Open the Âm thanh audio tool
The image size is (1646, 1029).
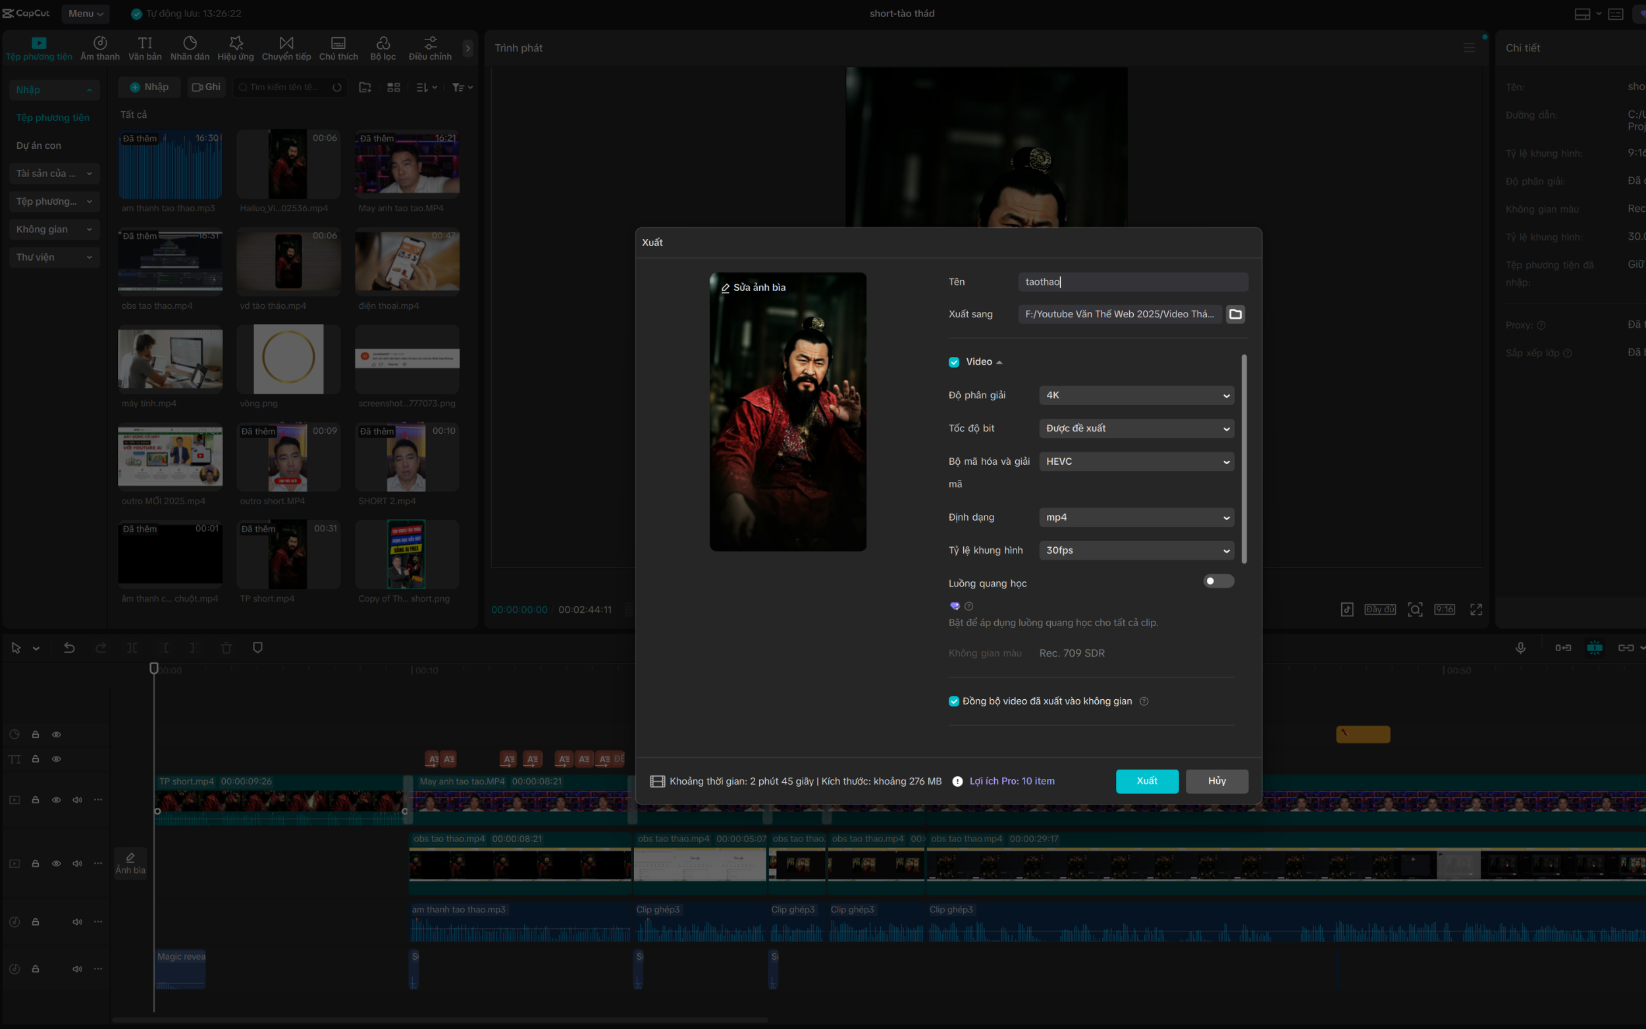[100, 48]
